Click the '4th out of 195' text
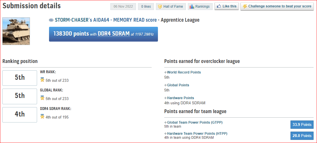Image resolution: width=317 pixels, height=143 pixels. (x=57, y=117)
